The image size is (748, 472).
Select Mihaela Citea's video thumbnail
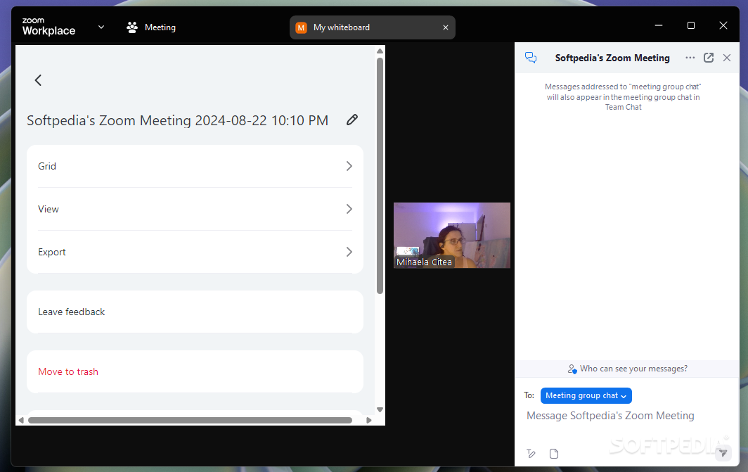[452, 235]
